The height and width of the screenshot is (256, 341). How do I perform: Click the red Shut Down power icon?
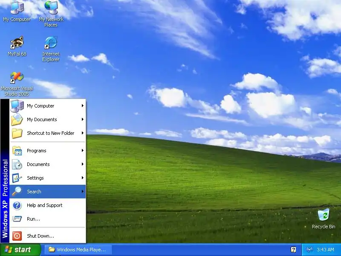(x=17, y=236)
